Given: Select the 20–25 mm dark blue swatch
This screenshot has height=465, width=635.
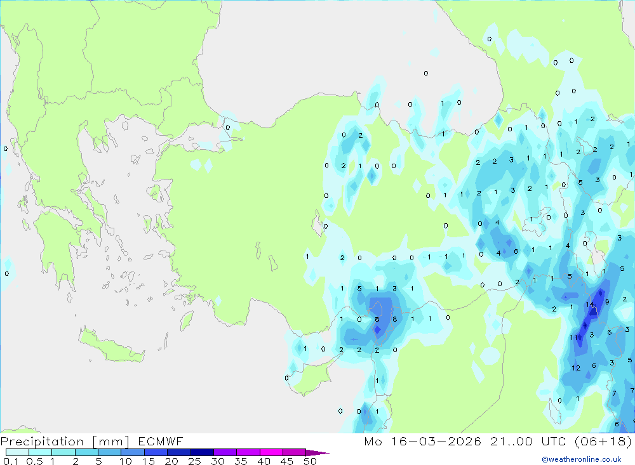Looking at the screenshot, I should pyautogui.click(x=179, y=452).
